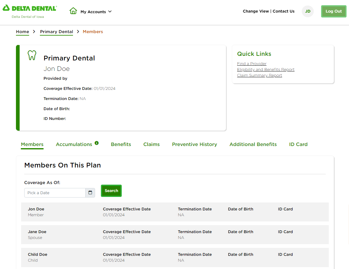Open the calendar date picker icon

point(90,193)
